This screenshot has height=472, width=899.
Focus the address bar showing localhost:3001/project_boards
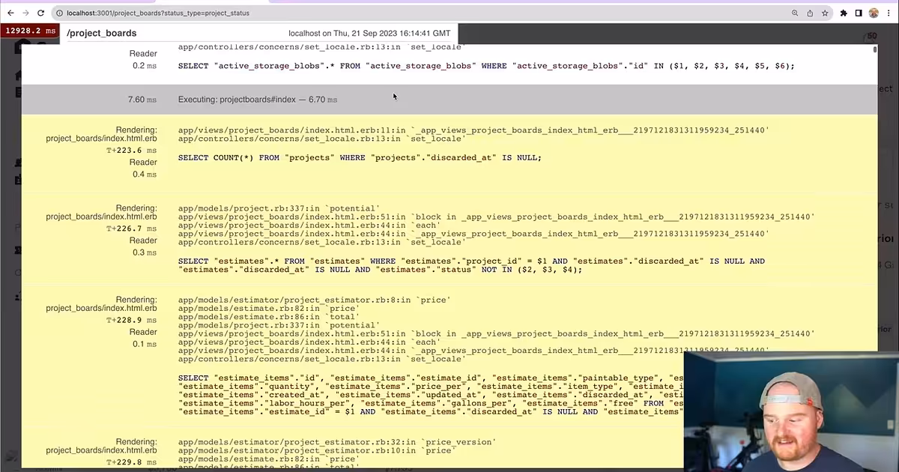click(420, 13)
